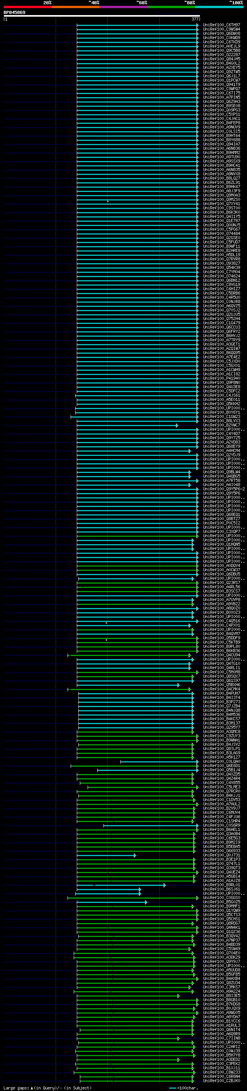This screenshot has height=1091, width=247.
Task: Click the =100char. scale legend line
Action: click(172, 1088)
